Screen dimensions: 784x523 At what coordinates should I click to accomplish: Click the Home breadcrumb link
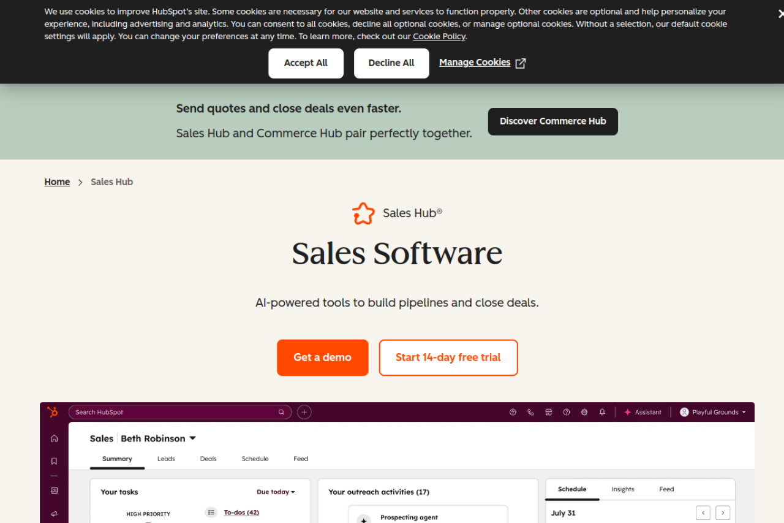coord(57,182)
